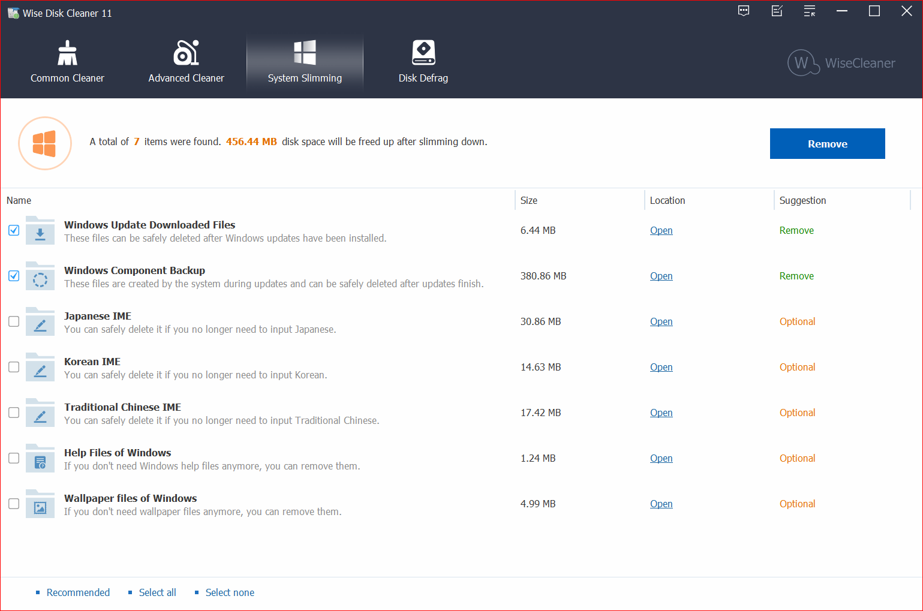Switch to the System Slimming tab

305,63
